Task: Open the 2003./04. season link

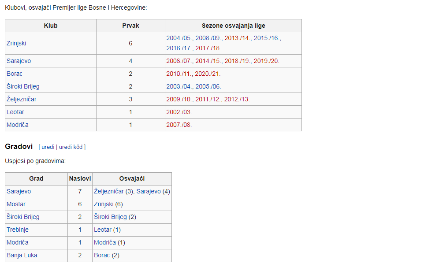Action: point(179,86)
